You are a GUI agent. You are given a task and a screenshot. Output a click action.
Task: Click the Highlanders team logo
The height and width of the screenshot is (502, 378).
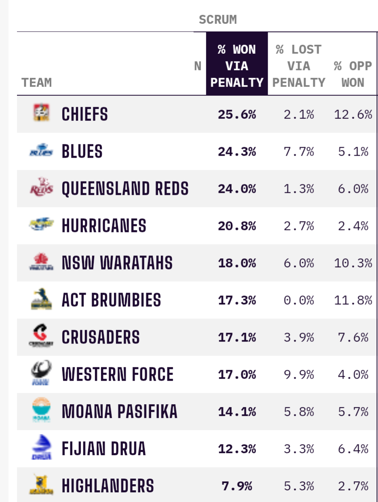coord(41,484)
